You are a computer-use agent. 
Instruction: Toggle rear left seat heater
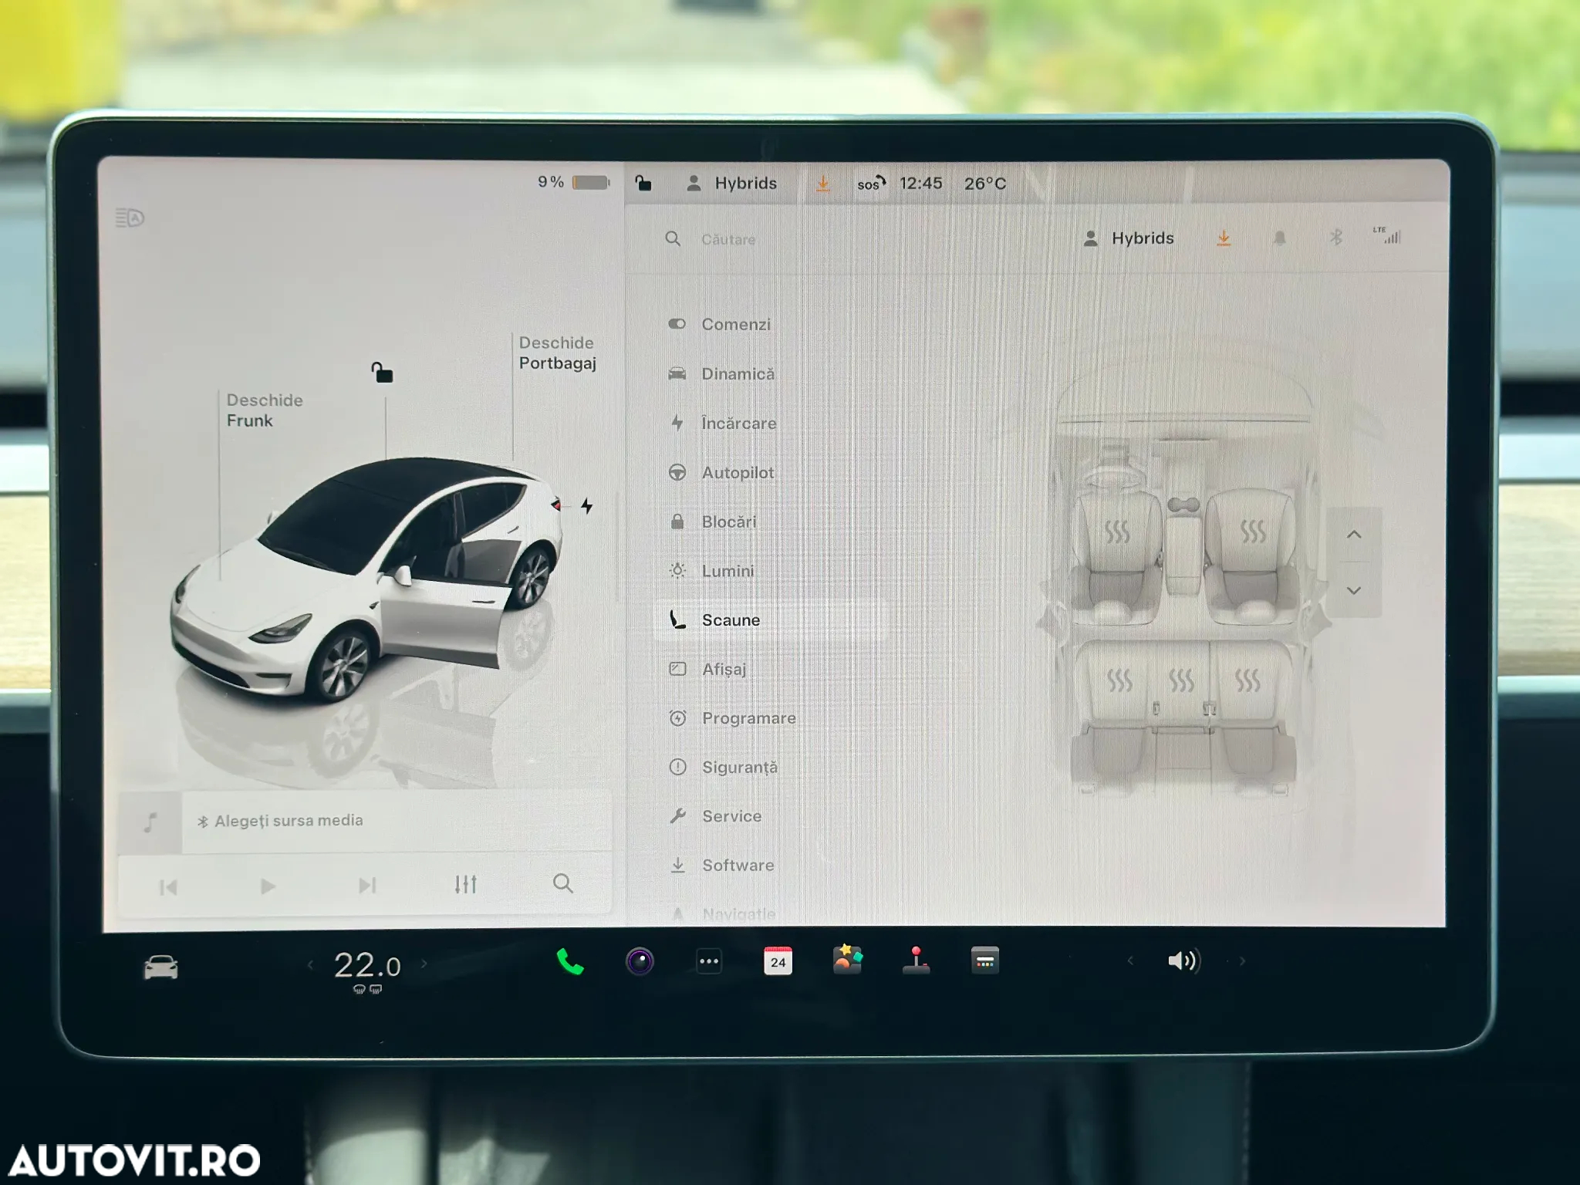1119,680
